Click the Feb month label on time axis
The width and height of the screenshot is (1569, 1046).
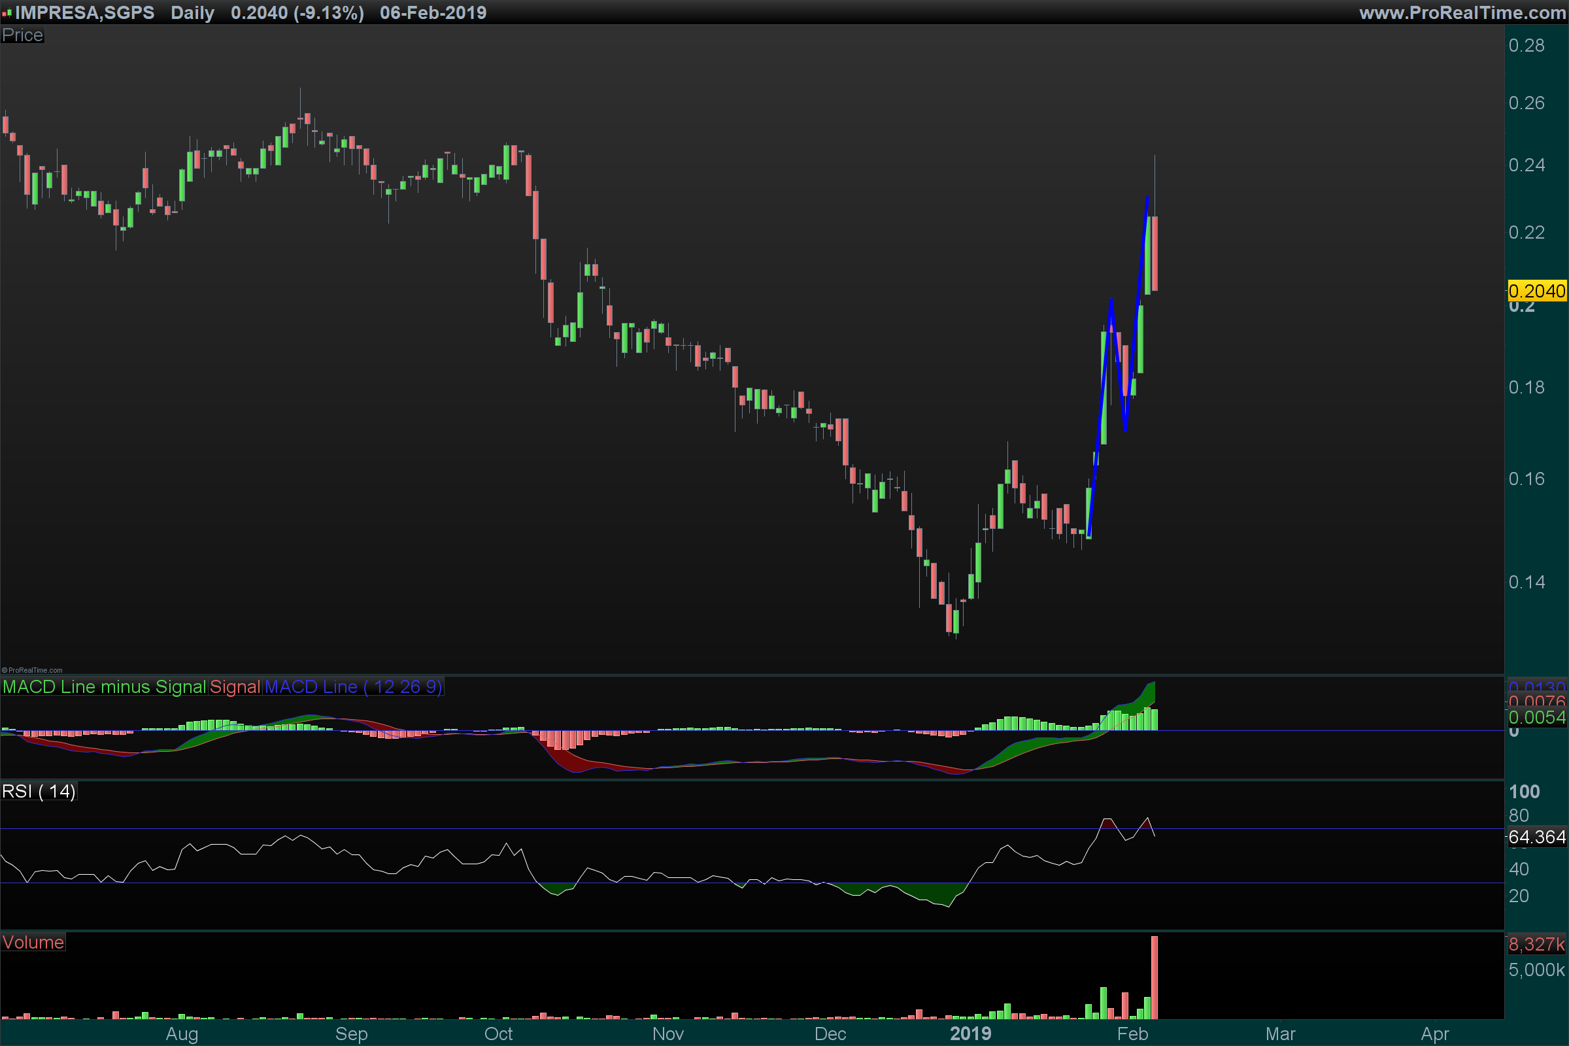click(1132, 1034)
